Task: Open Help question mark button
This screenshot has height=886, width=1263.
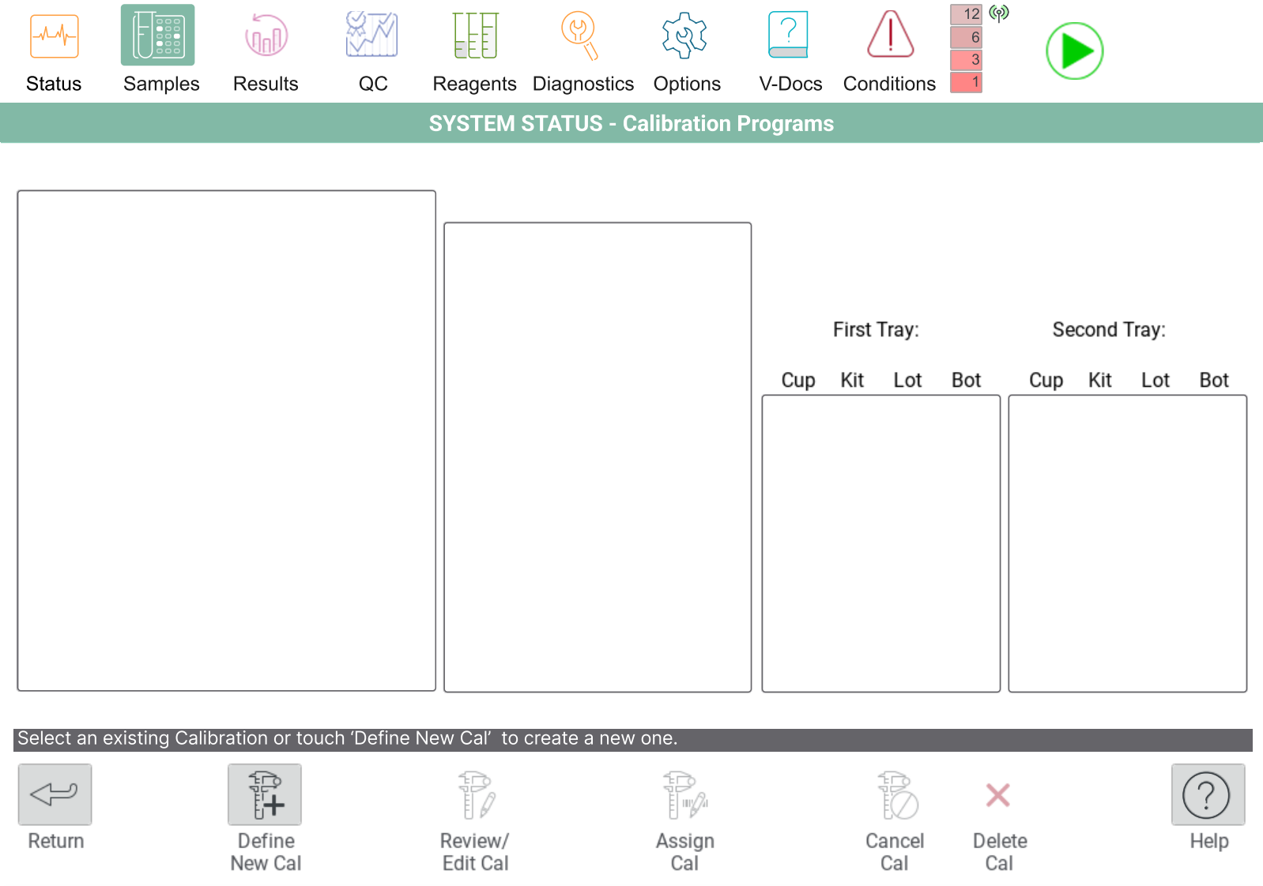Action: (1208, 794)
